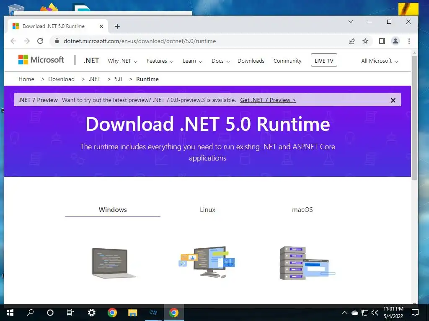Open a new tab with plus button

117,26
